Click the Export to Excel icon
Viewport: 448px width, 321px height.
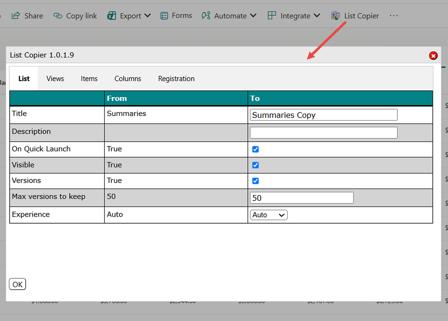point(111,15)
